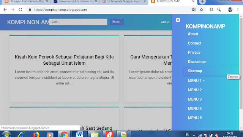
Task: Select MENU 2 in the side menu
Action: click(x=195, y=90)
